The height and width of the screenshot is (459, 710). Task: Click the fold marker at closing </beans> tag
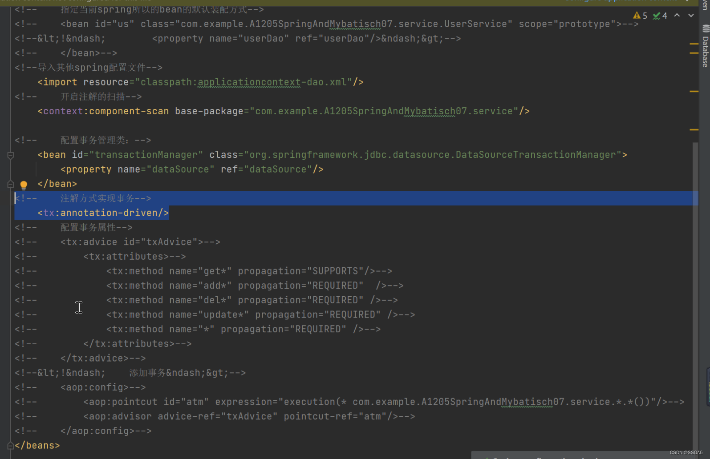coord(11,445)
